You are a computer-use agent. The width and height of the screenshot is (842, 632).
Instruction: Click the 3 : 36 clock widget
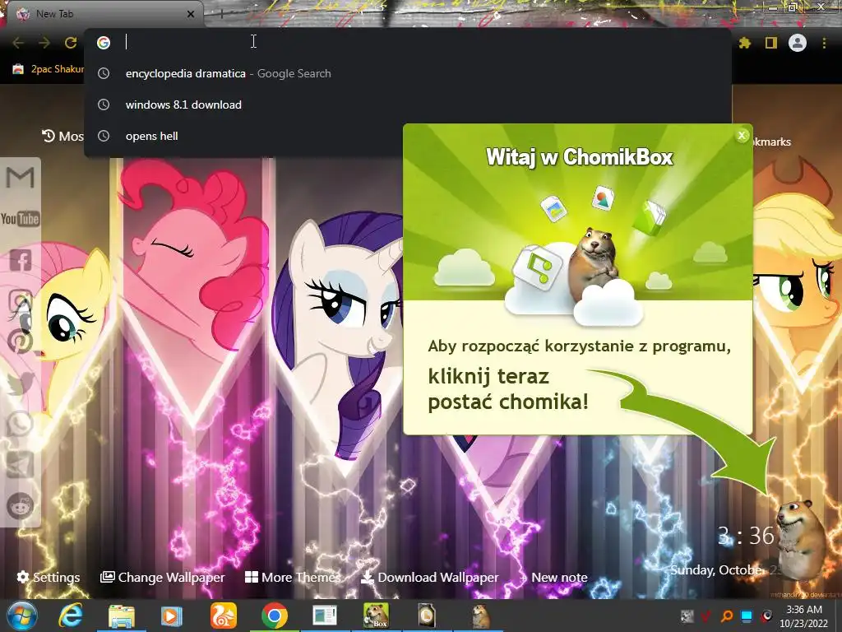pos(747,535)
